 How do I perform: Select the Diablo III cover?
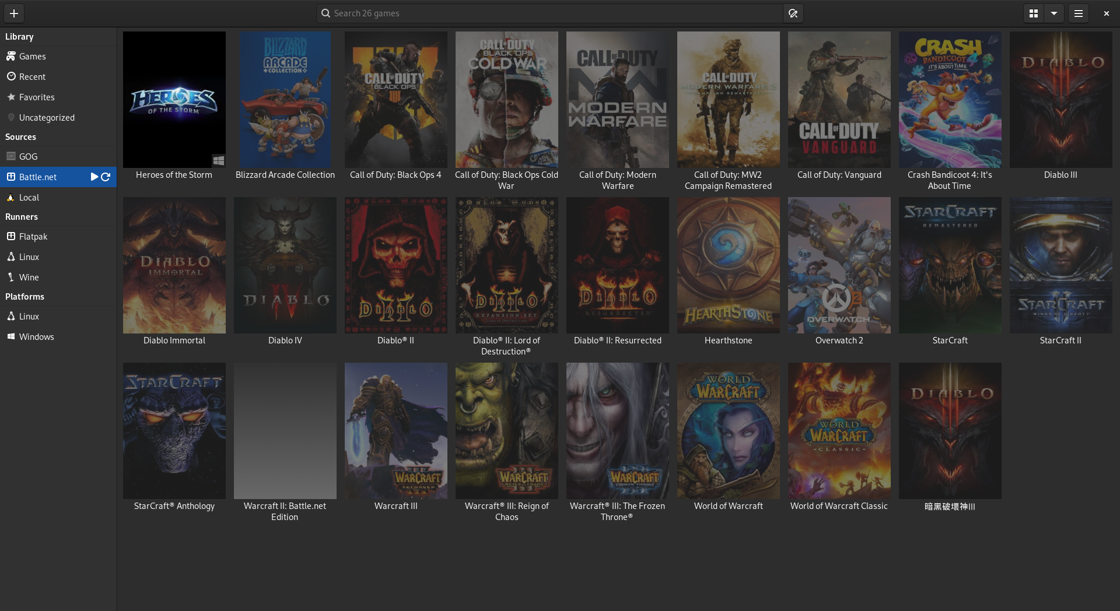coord(1061,100)
